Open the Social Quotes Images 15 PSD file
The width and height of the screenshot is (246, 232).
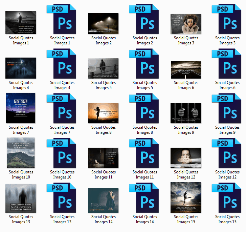tap(227, 198)
